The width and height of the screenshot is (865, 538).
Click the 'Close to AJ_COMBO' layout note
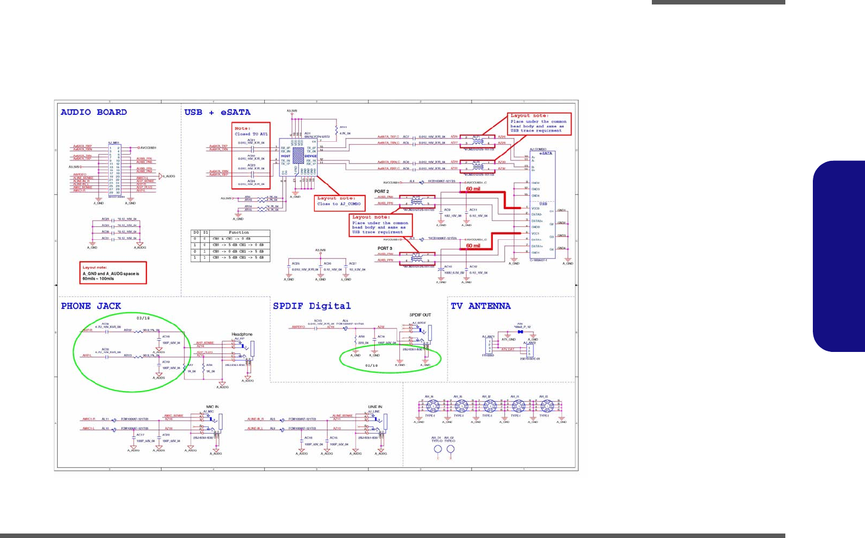point(340,202)
